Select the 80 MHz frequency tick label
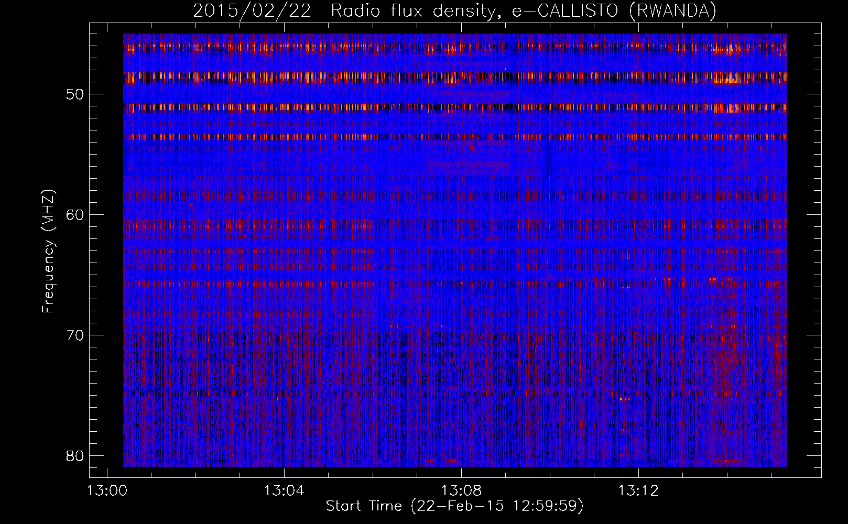Viewport: 848px width, 524px height. pyautogui.click(x=75, y=455)
